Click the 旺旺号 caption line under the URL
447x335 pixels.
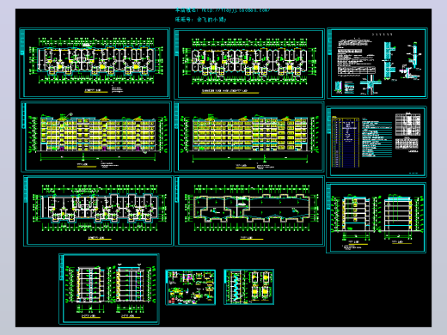(x=201, y=20)
